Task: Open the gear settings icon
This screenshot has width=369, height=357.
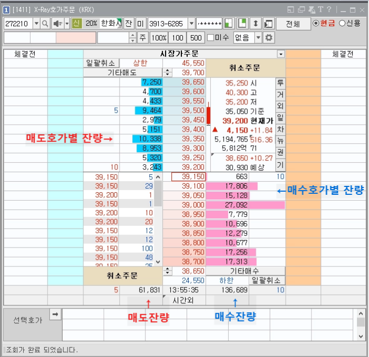Action: point(269,37)
